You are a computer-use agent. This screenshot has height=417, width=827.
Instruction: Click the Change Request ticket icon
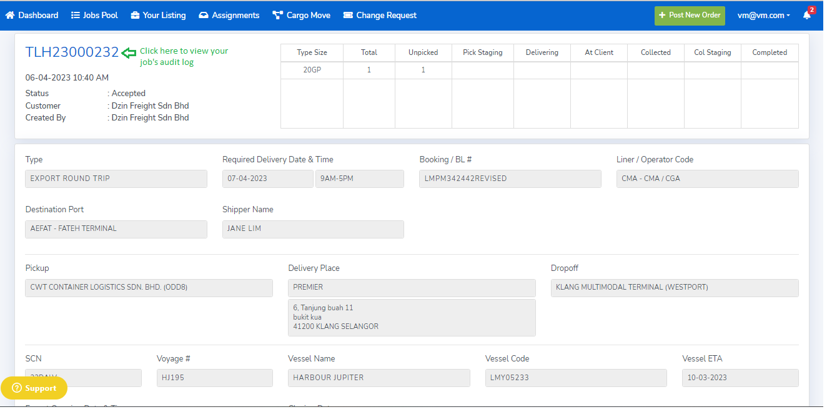pos(348,15)
